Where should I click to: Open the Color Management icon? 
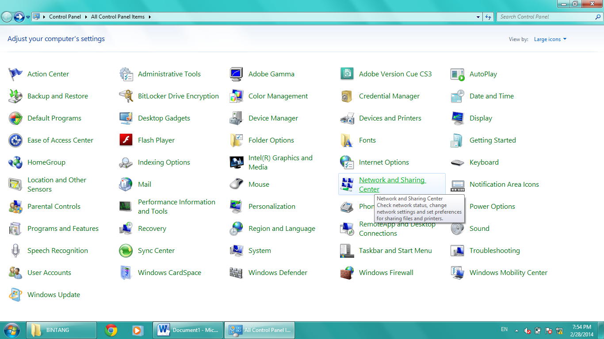coord(237,96)
